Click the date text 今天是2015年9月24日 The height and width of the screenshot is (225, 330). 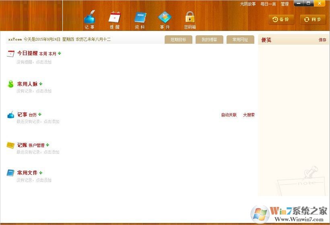[42, 39]
